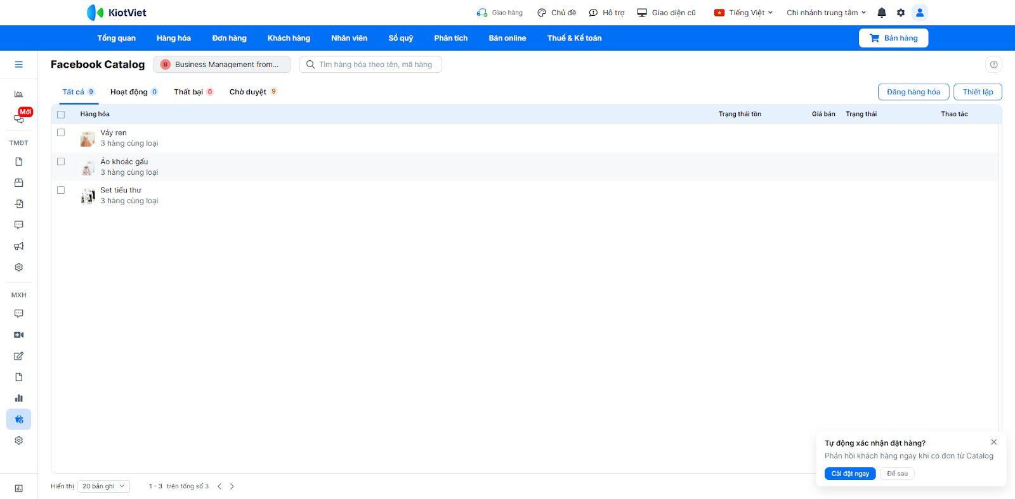Click the Váy ren product name
The image size is (1015, 499).
point(114,133)
